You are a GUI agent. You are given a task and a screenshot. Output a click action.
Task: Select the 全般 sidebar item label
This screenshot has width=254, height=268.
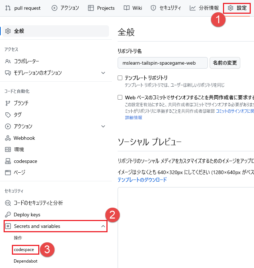coord(19,31)
